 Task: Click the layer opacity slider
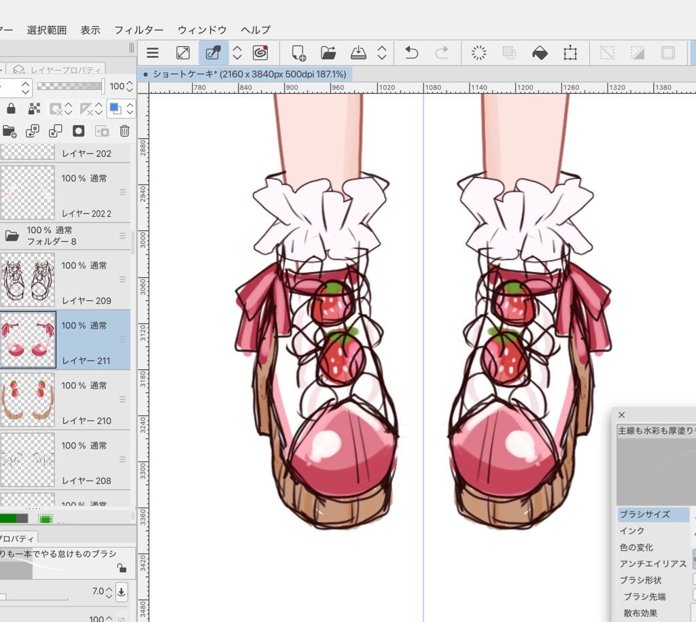coord(71,86)
